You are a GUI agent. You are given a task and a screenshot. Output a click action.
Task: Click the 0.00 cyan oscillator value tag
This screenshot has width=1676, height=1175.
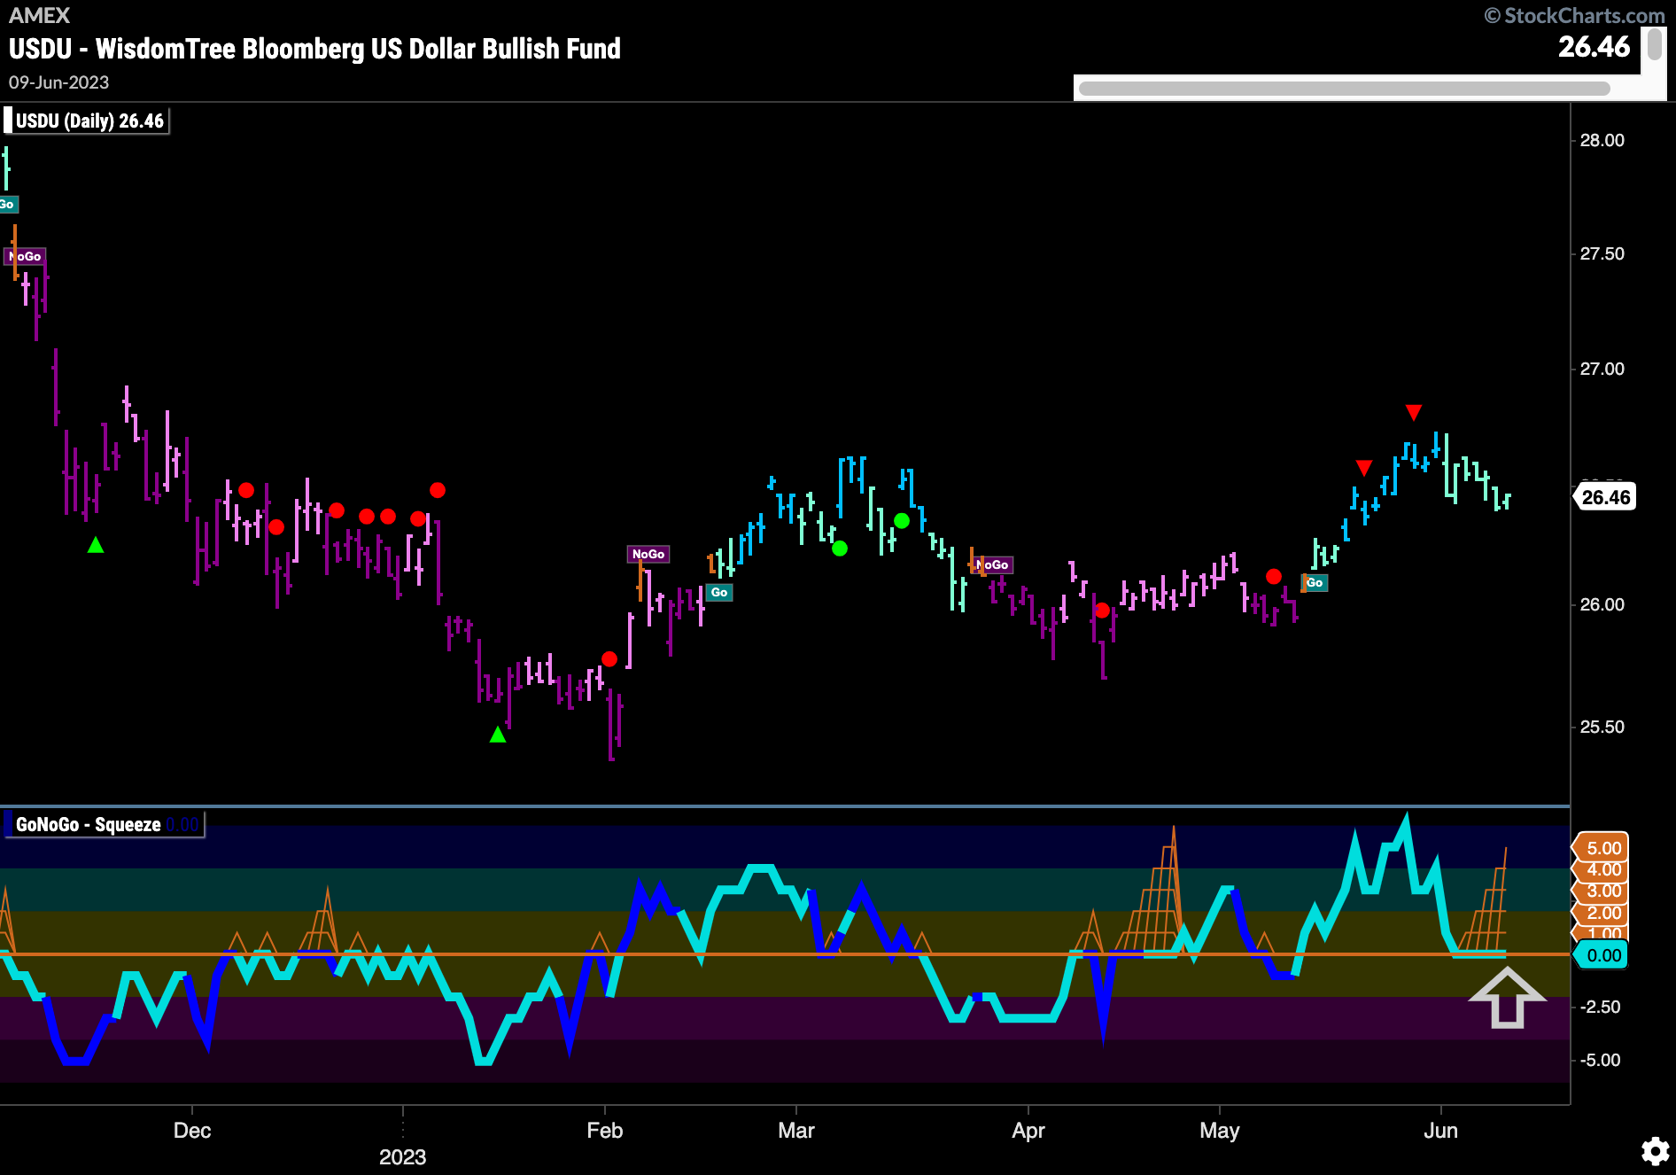click(1602, 955)
